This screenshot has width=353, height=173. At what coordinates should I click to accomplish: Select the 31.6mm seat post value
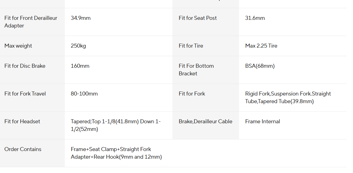255,18
